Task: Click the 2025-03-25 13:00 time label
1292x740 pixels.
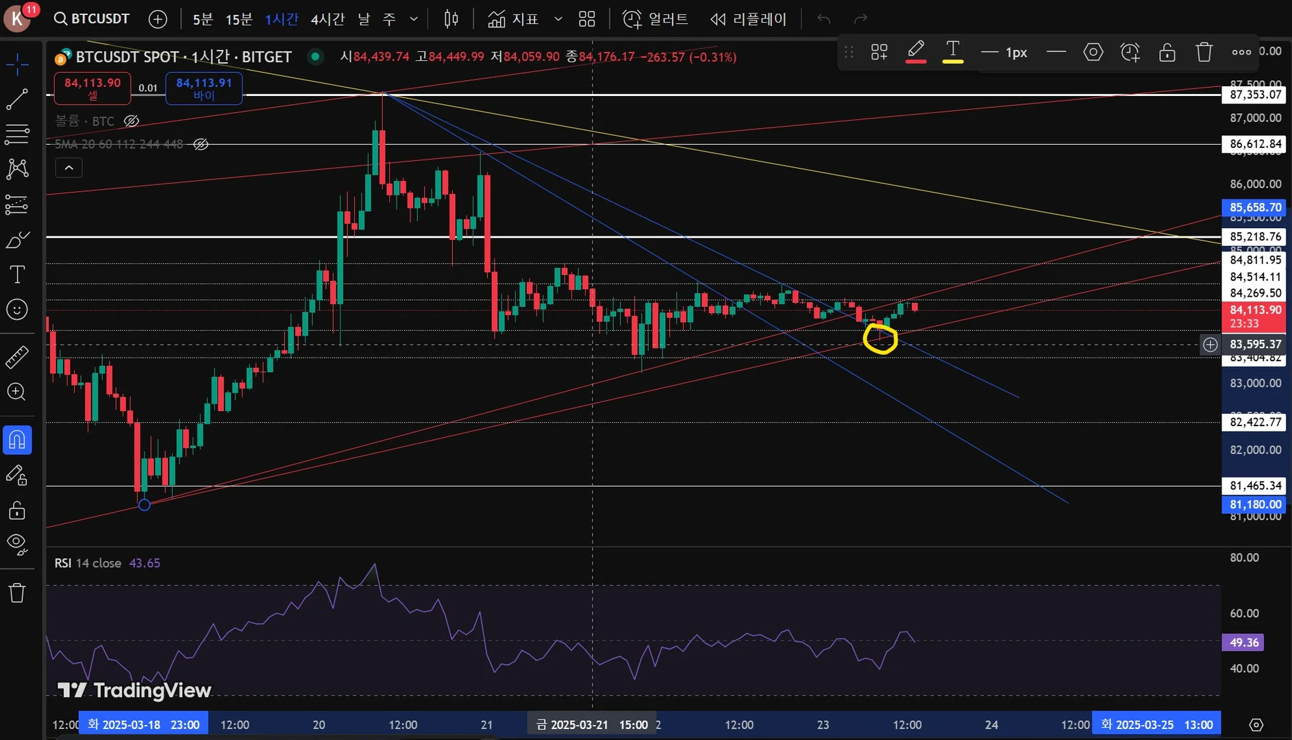Action: click(1156, 724)
